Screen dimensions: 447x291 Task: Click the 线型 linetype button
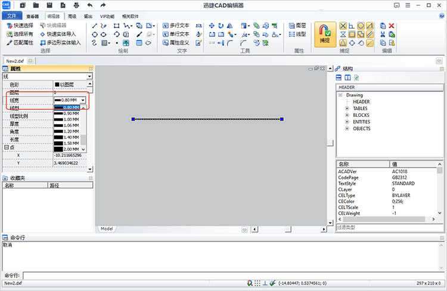pos(297,34)
